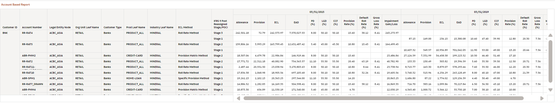Click the Account Based Report title
Viewport: 555px width, 110px height.
pos(15,5)
